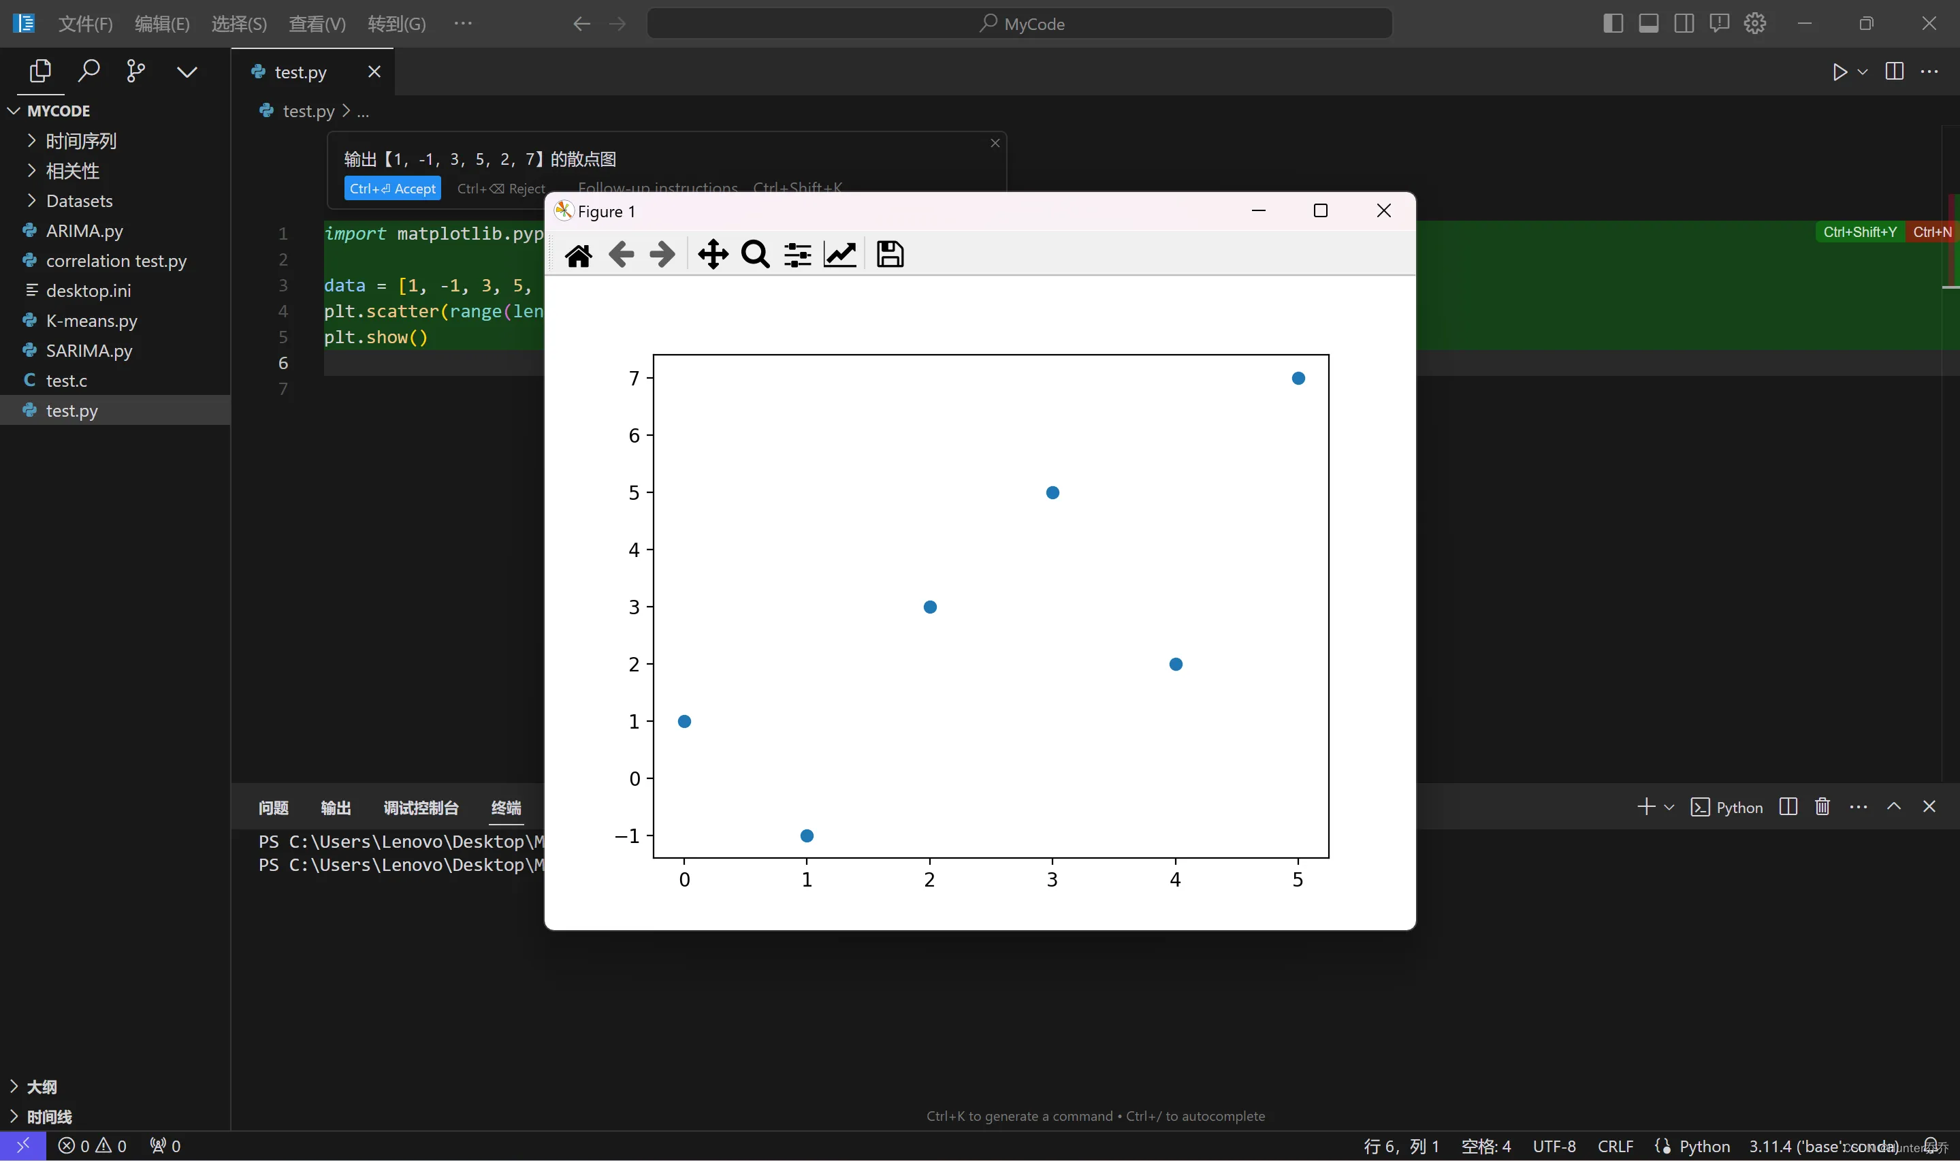Image resolution: width=1960 pixels, height=1161 pixels.
Task: Open the 文件(F) menu
Action: point(85,25)
